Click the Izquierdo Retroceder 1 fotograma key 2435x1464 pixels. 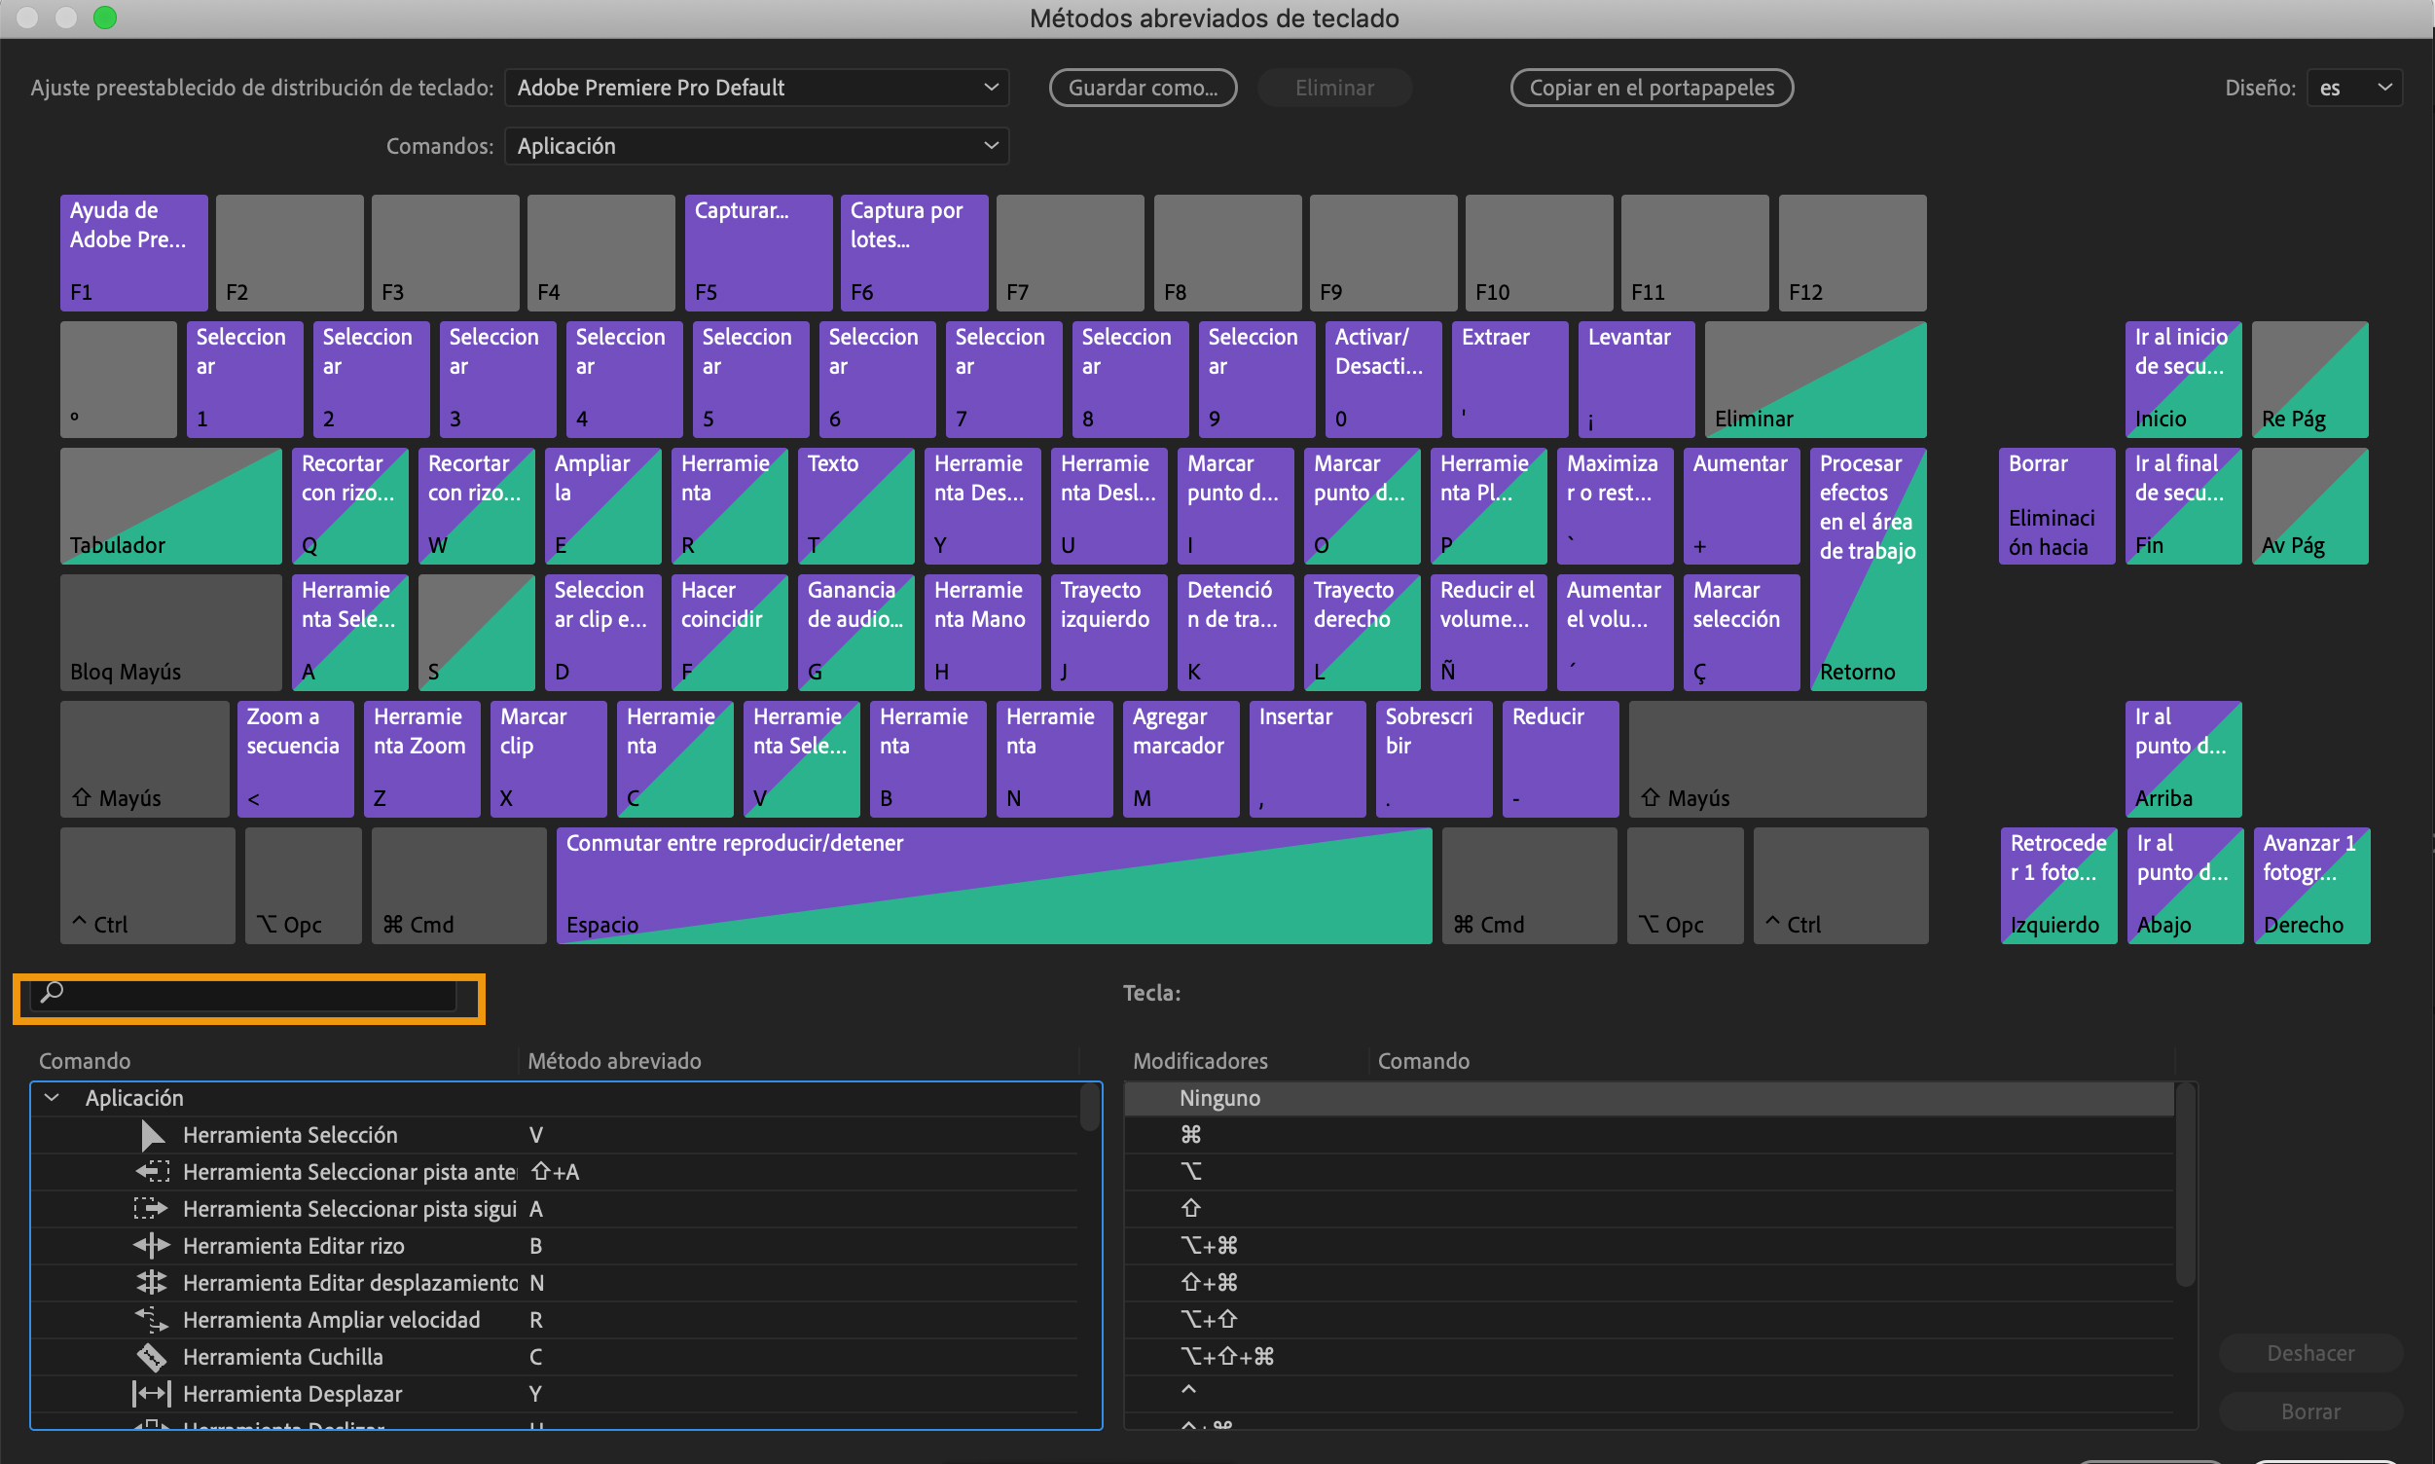2059,886
